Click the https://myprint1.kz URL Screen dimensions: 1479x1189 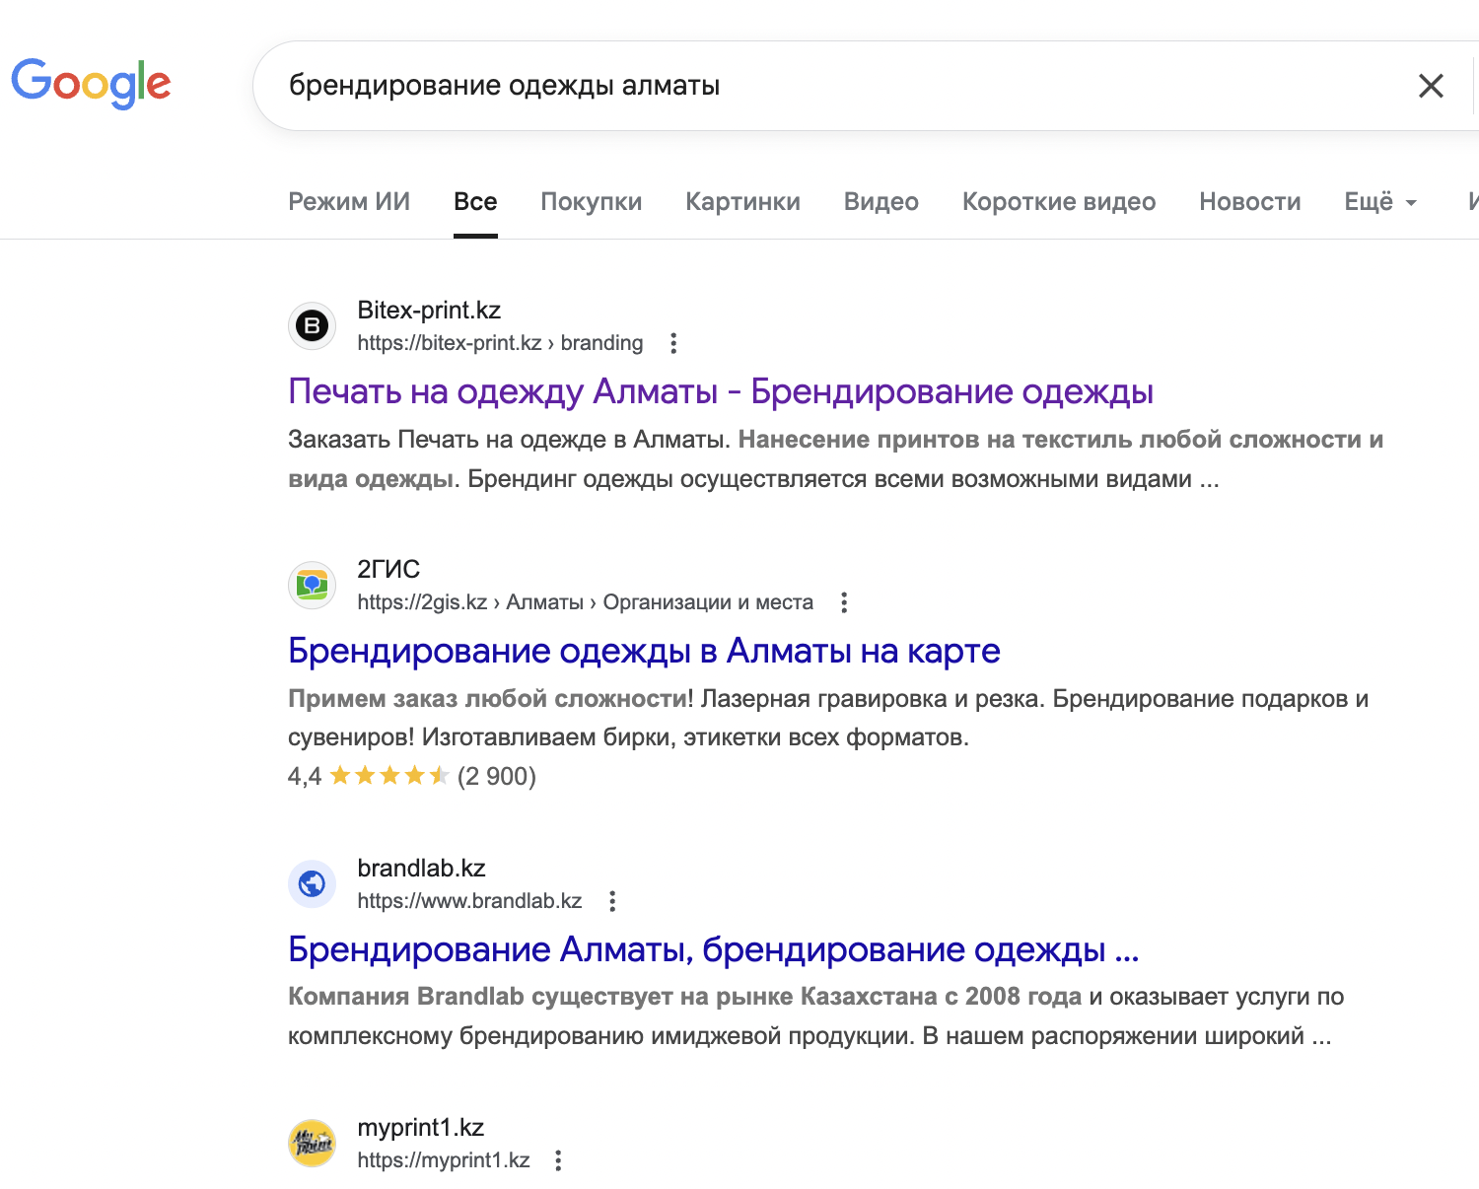point(444,1160)
